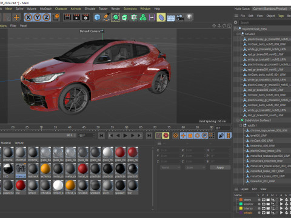Collapse ToyotaYarisGR_2024 root object
291x218 pixels.
pos(235,29)
